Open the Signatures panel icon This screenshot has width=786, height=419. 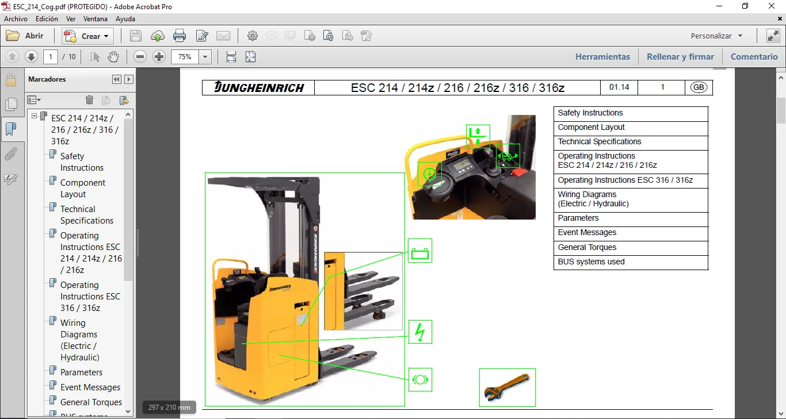11,179
